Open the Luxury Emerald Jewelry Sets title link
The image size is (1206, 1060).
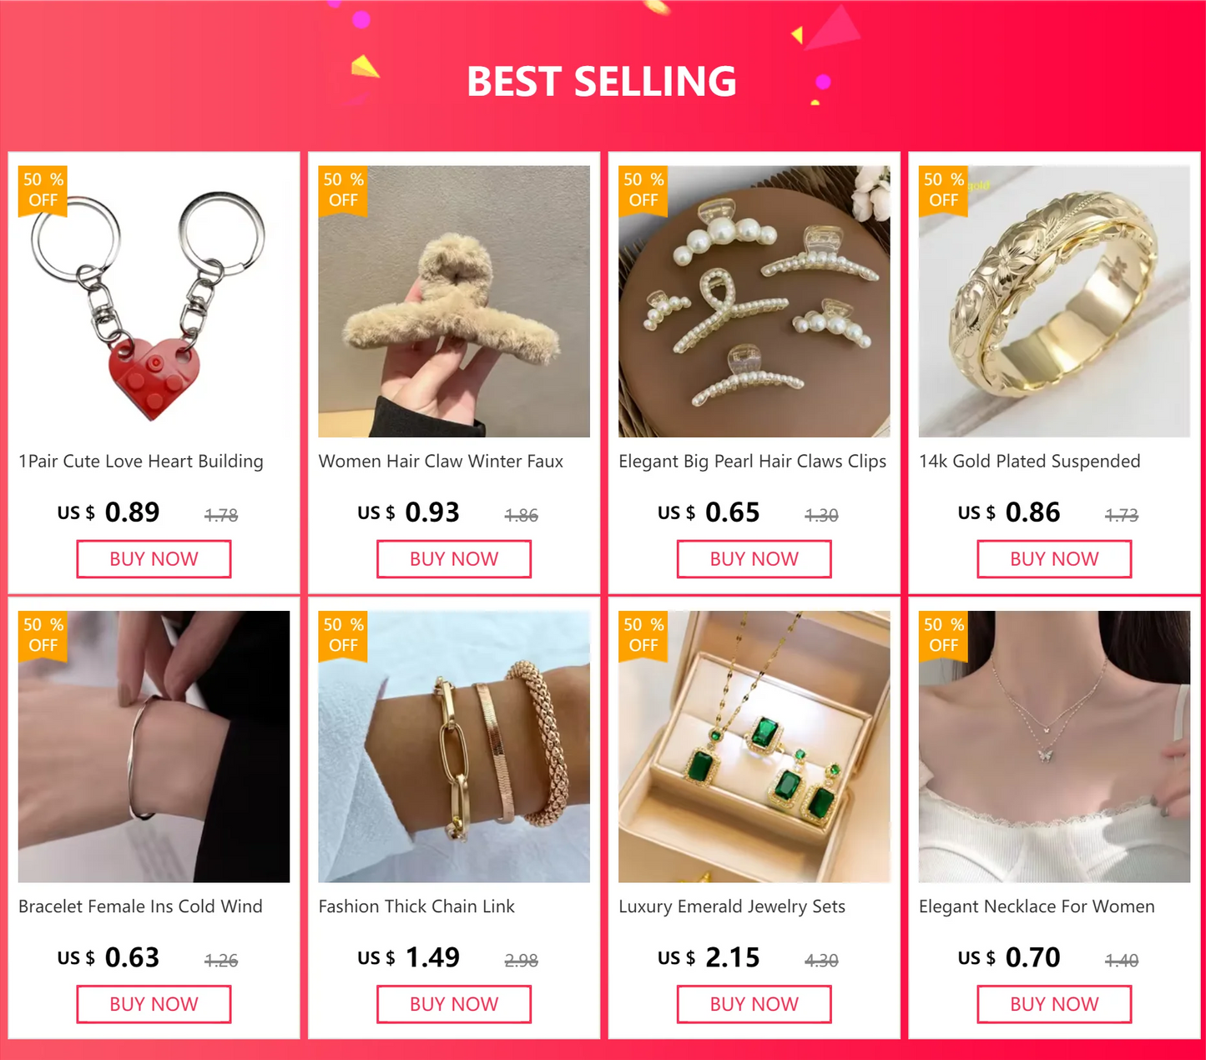click(732, 906)
